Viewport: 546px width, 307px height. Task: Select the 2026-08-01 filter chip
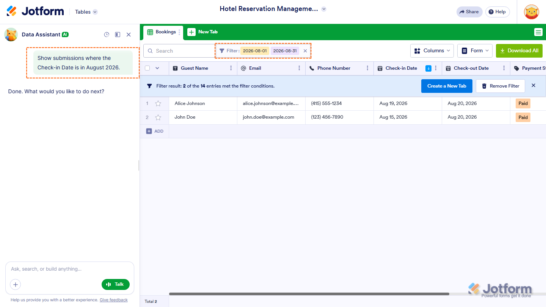pos(255,51)
